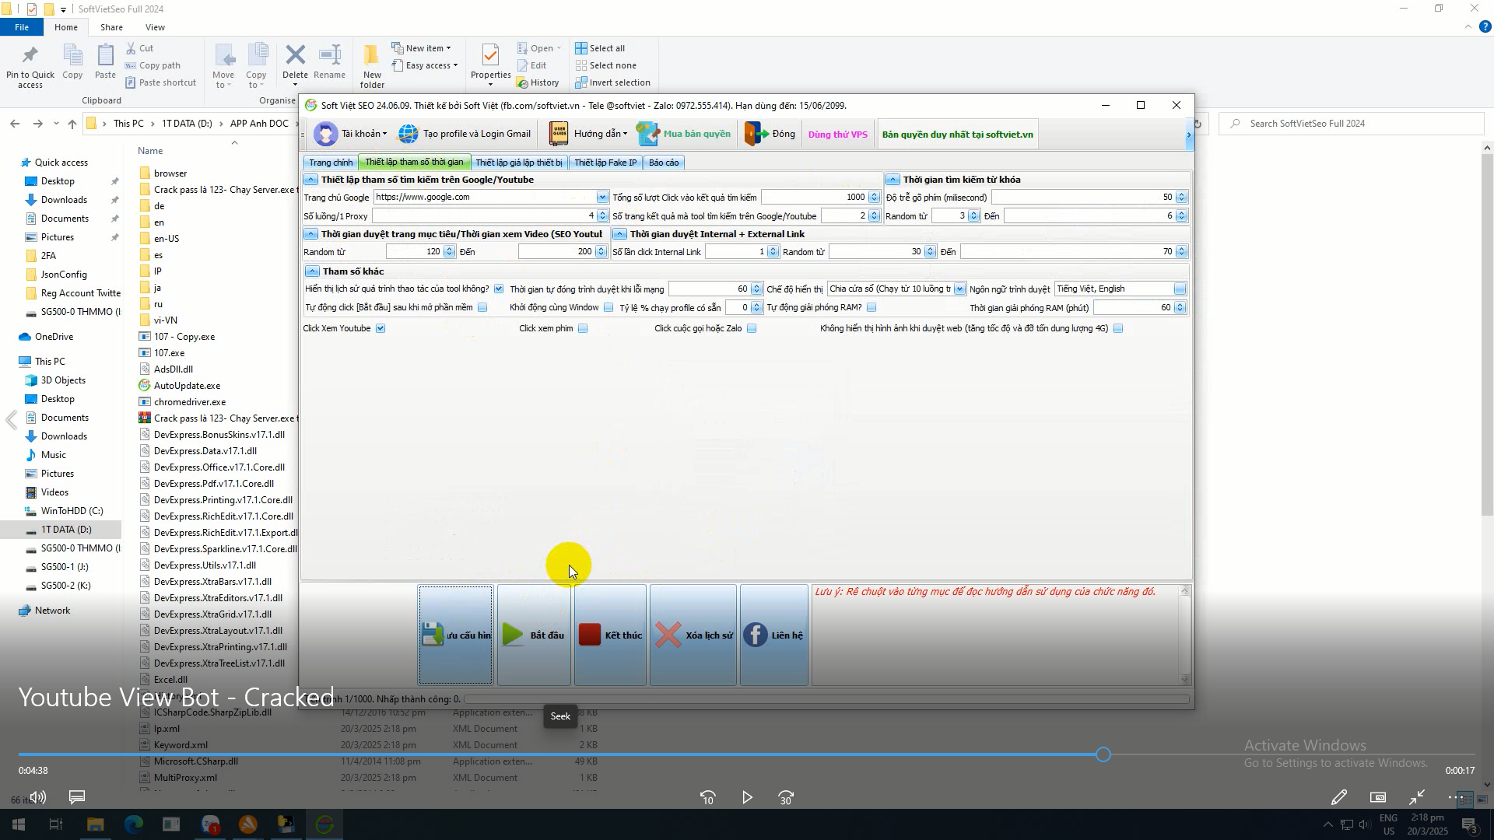Enable the Click xem phim checkbox
The width and height of the screenshot is (1494, 840).
tap(583, 328)
